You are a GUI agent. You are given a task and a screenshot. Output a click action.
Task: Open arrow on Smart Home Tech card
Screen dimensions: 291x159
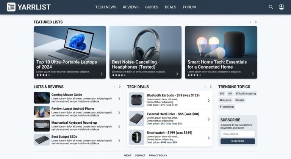[253, 74]
